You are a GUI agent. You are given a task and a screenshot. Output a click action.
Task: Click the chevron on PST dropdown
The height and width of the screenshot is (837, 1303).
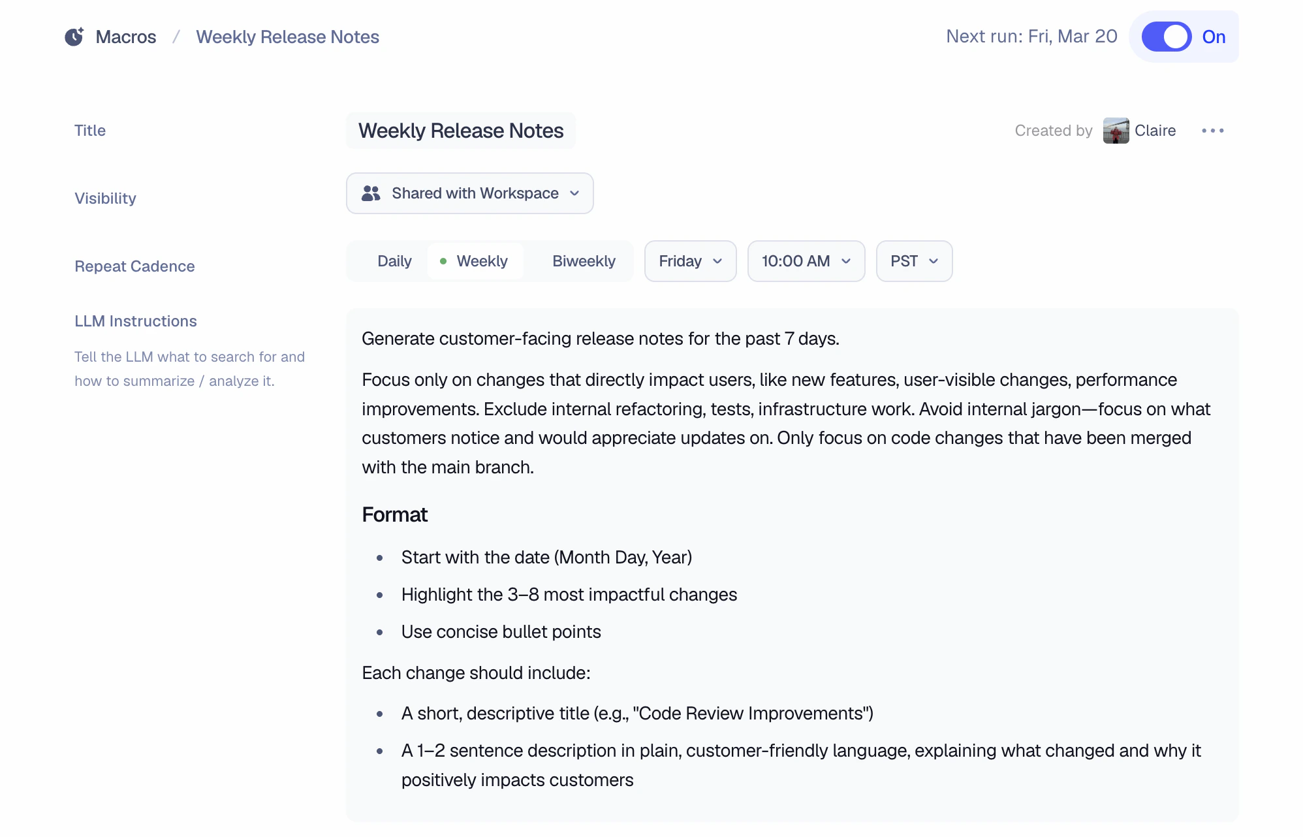tap(934, 261)
